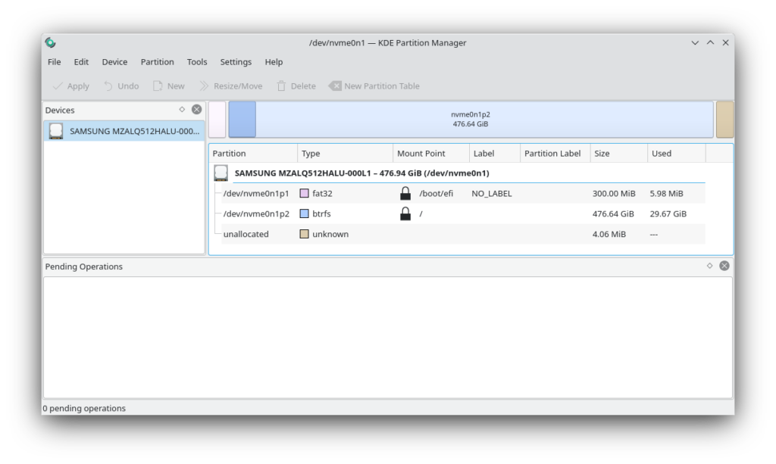The image size is (776, 464).
Task: Sort by the Type column header
Action: pos(345,154)
